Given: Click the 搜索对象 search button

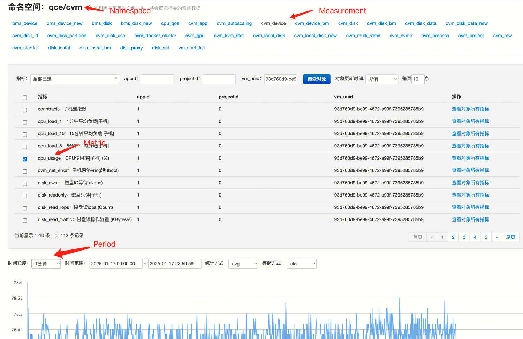Looking at the screenshot, I should click(x=317, y=79).
